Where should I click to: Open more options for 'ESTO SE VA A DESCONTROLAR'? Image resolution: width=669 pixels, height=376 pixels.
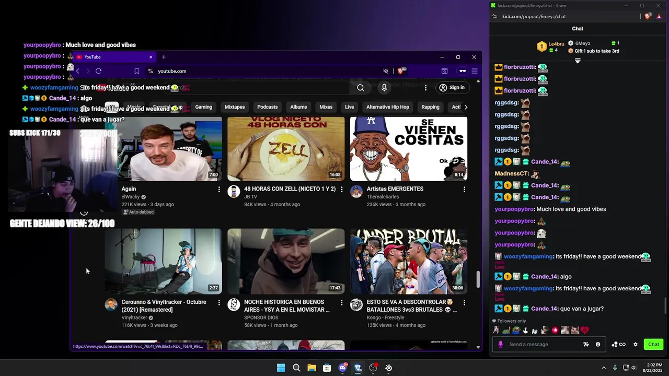pyautogui.click(x=464, y=303)
